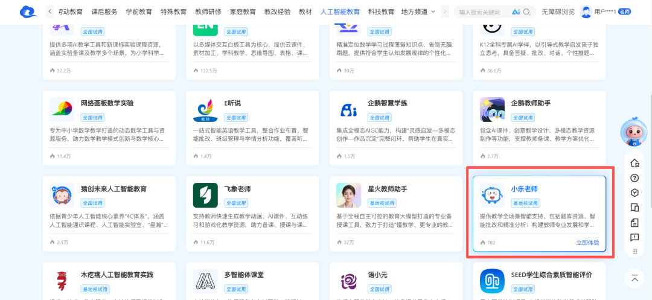Screen dimensions: 652x300
Task: Switch to the 家庭教育 tab
Action: pos(243,11)
